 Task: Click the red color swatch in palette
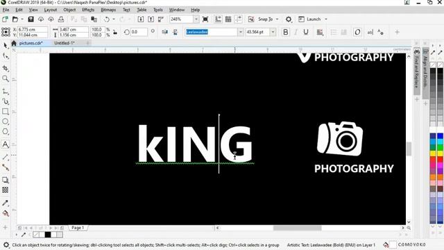click(x=433, y=160)
